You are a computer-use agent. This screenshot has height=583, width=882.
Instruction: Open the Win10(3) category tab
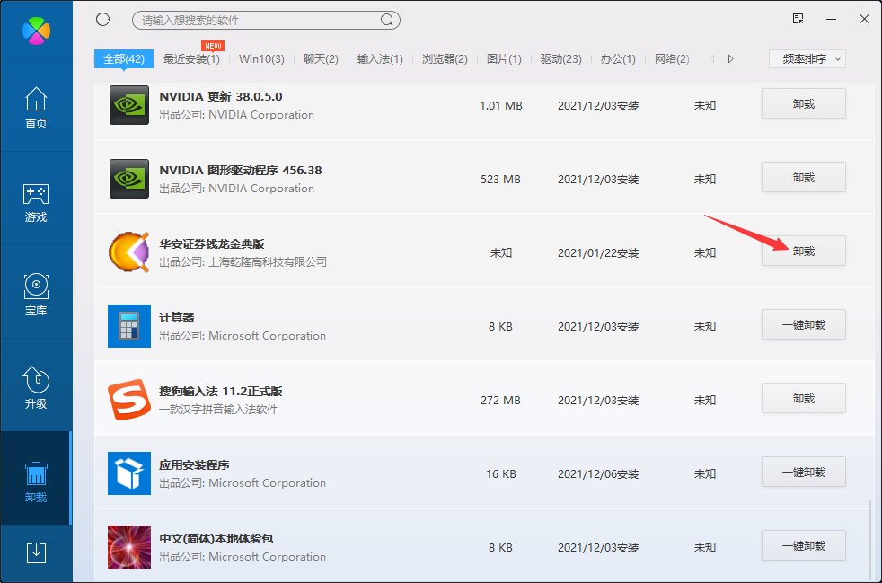point(261,59)
